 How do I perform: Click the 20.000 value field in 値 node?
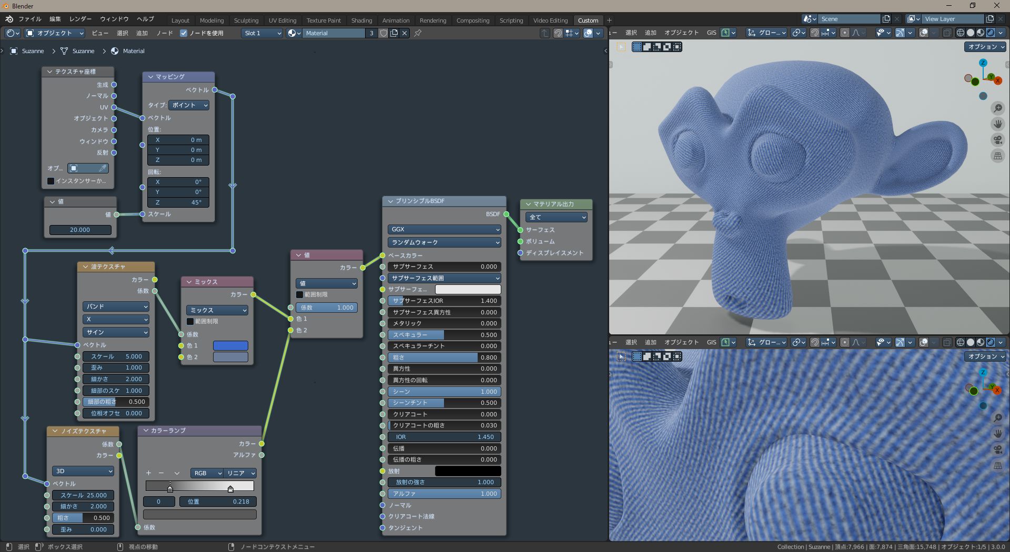click(x=80, y=230)
